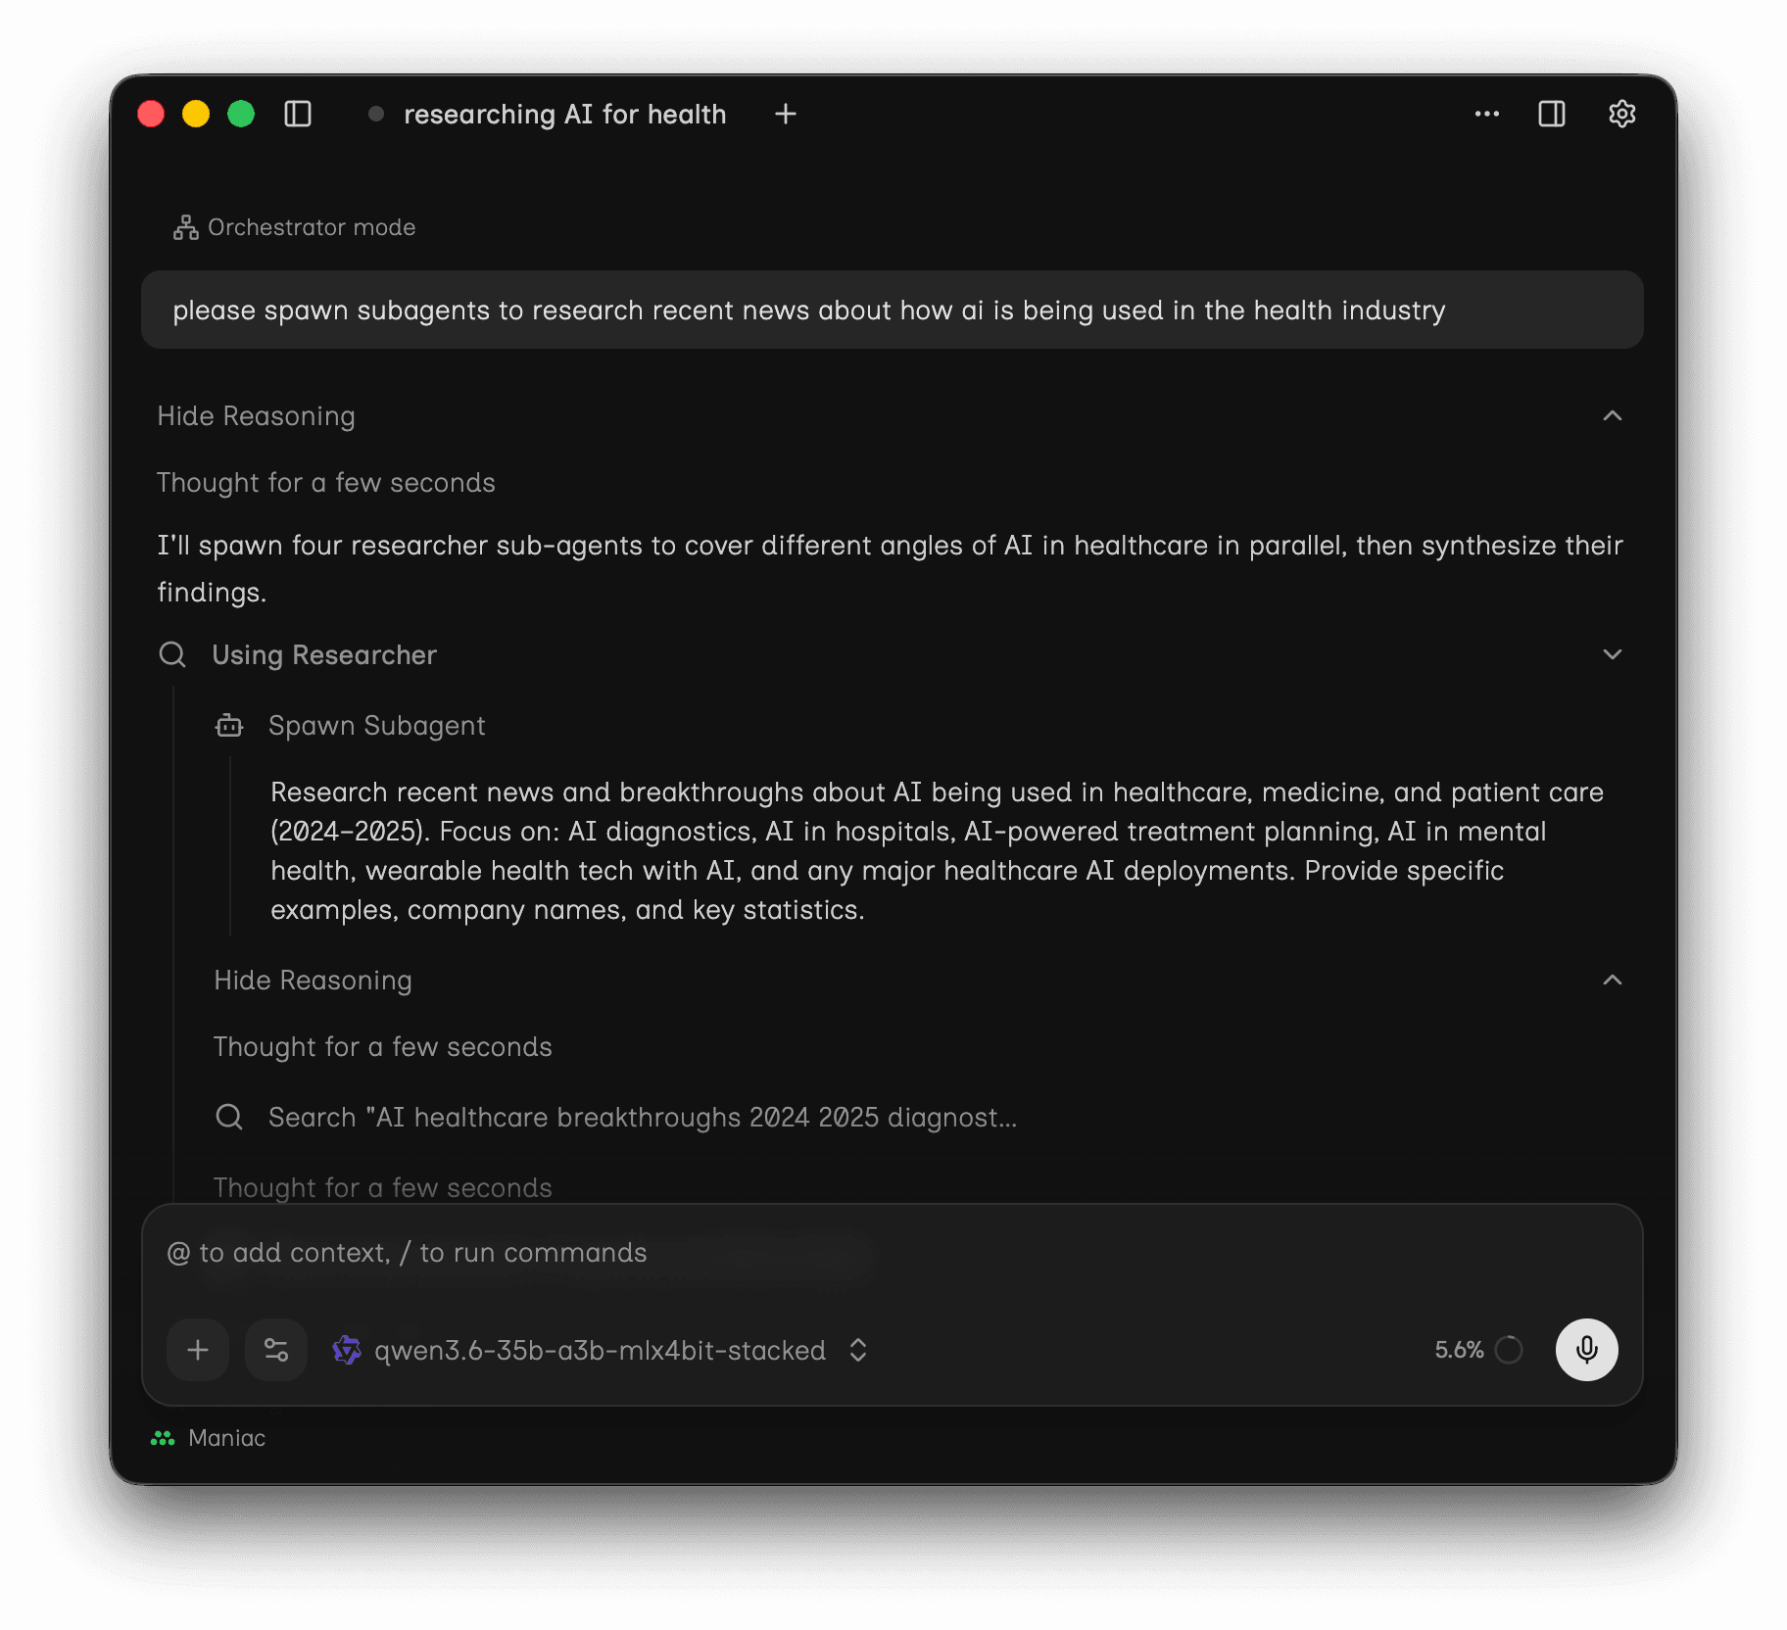Viewport: 1787px width, 1630px height.
Task: Start voice input with microphone button
Action: click(x=1586, y=1350)
